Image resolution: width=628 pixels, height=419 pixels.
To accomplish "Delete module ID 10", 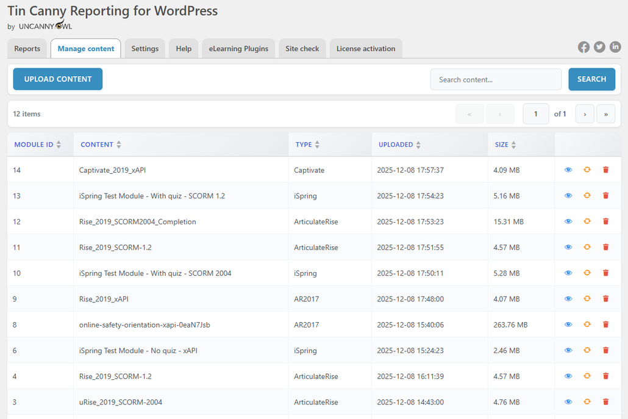I will pos(605,273).
